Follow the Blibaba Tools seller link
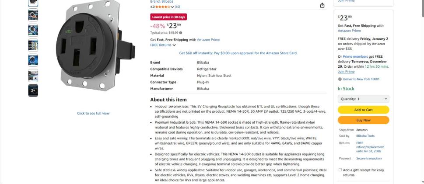Image resolution: width=424 pixels, height=184 pixels. [365, 136]
